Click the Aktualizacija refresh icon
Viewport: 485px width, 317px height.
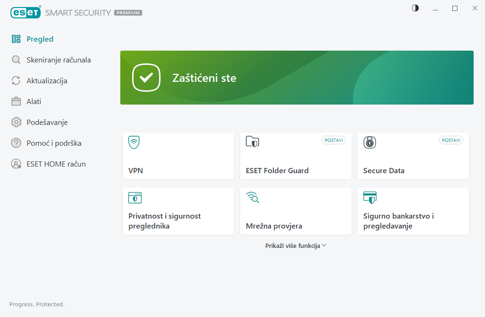pos(15,80)
